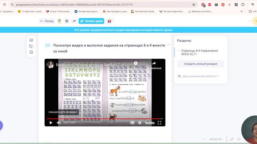The height and width of the screenshot is (144, 257).
Task: Click the pencil draw icon in the recorder bar
Action: [x=232, y=139]
